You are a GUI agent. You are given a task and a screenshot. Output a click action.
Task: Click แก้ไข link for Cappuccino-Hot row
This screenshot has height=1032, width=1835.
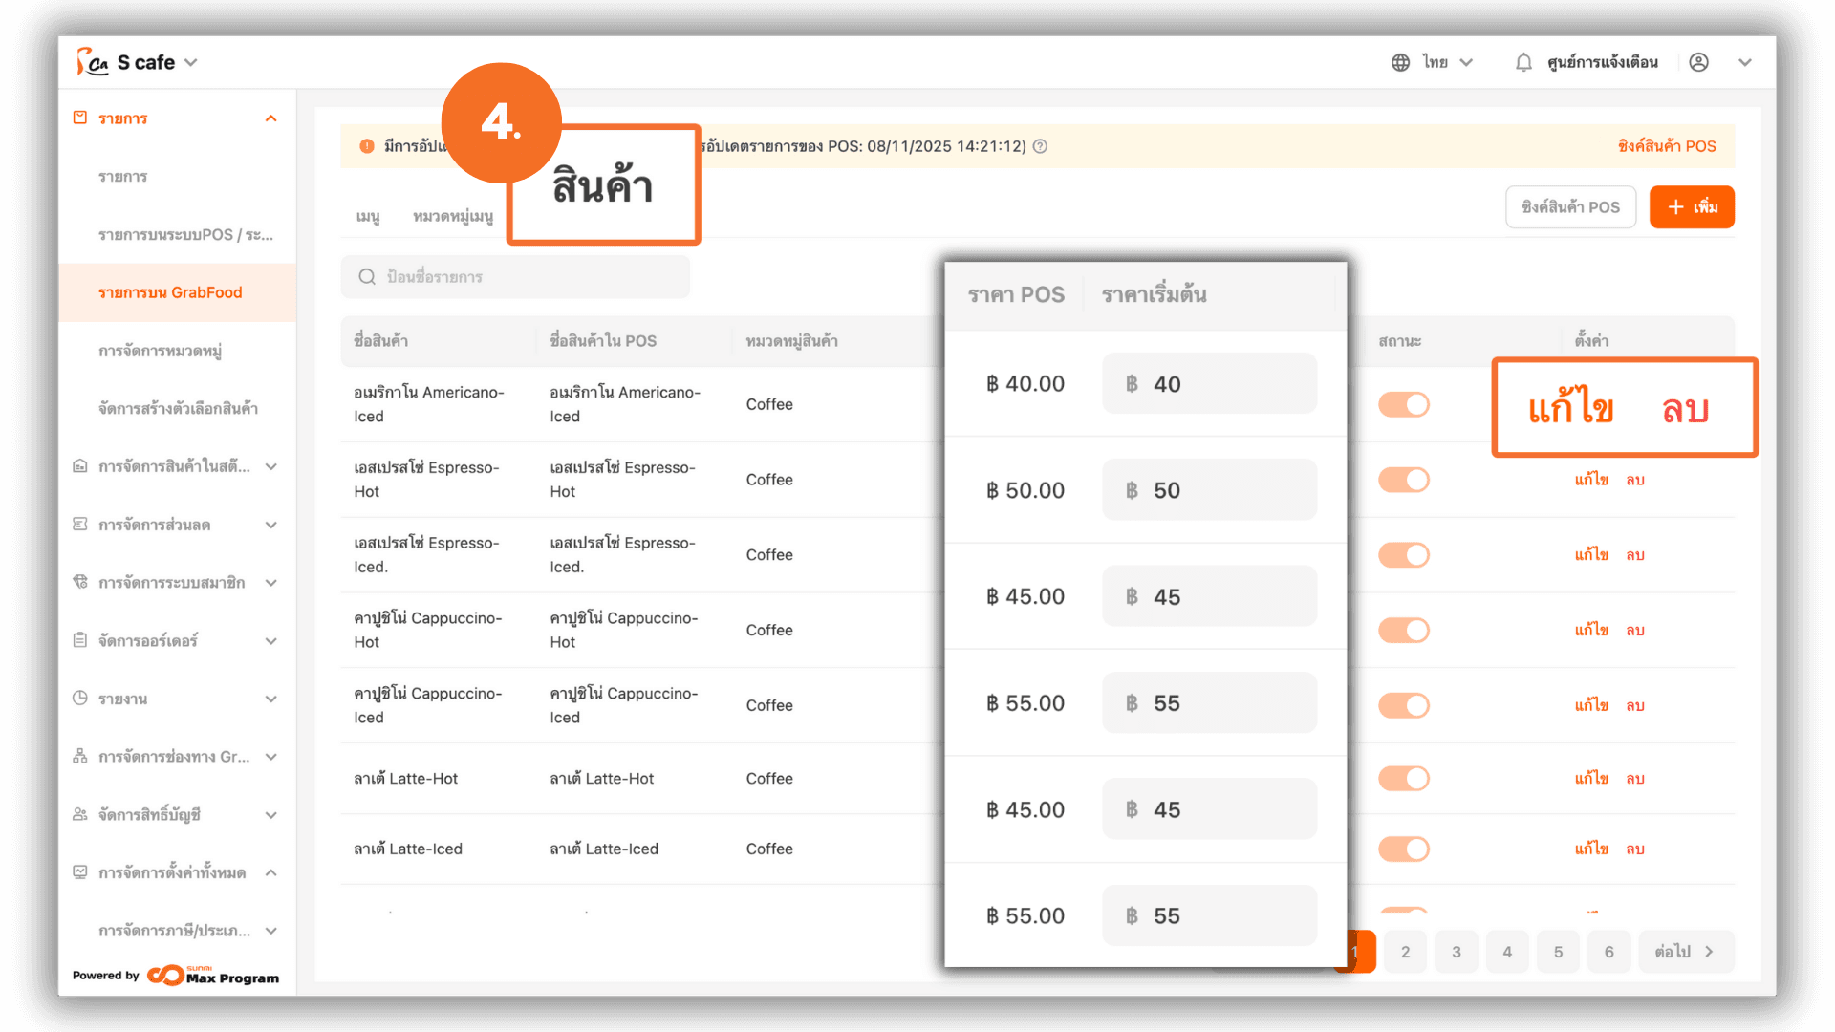(1591, 630)
